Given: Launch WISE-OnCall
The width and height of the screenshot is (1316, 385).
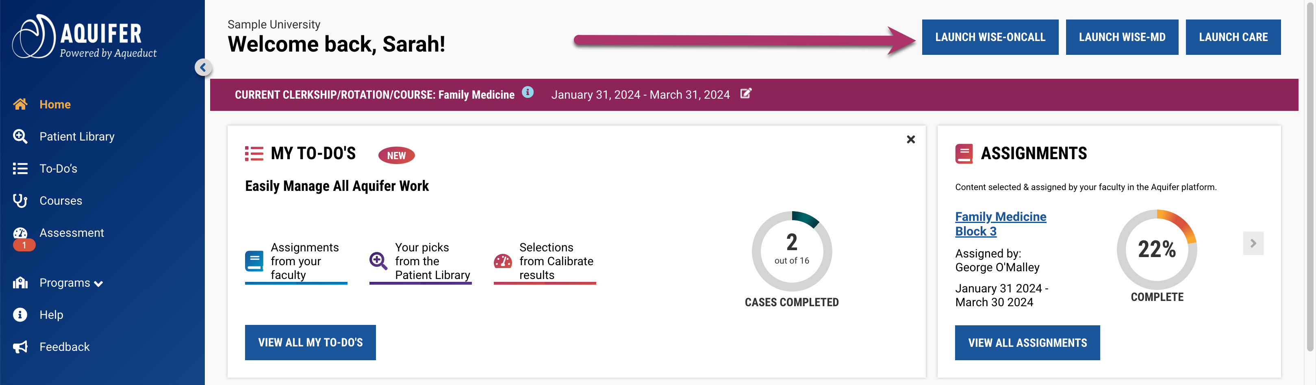Looking at the screenshot, I should [x=990, y=37].
